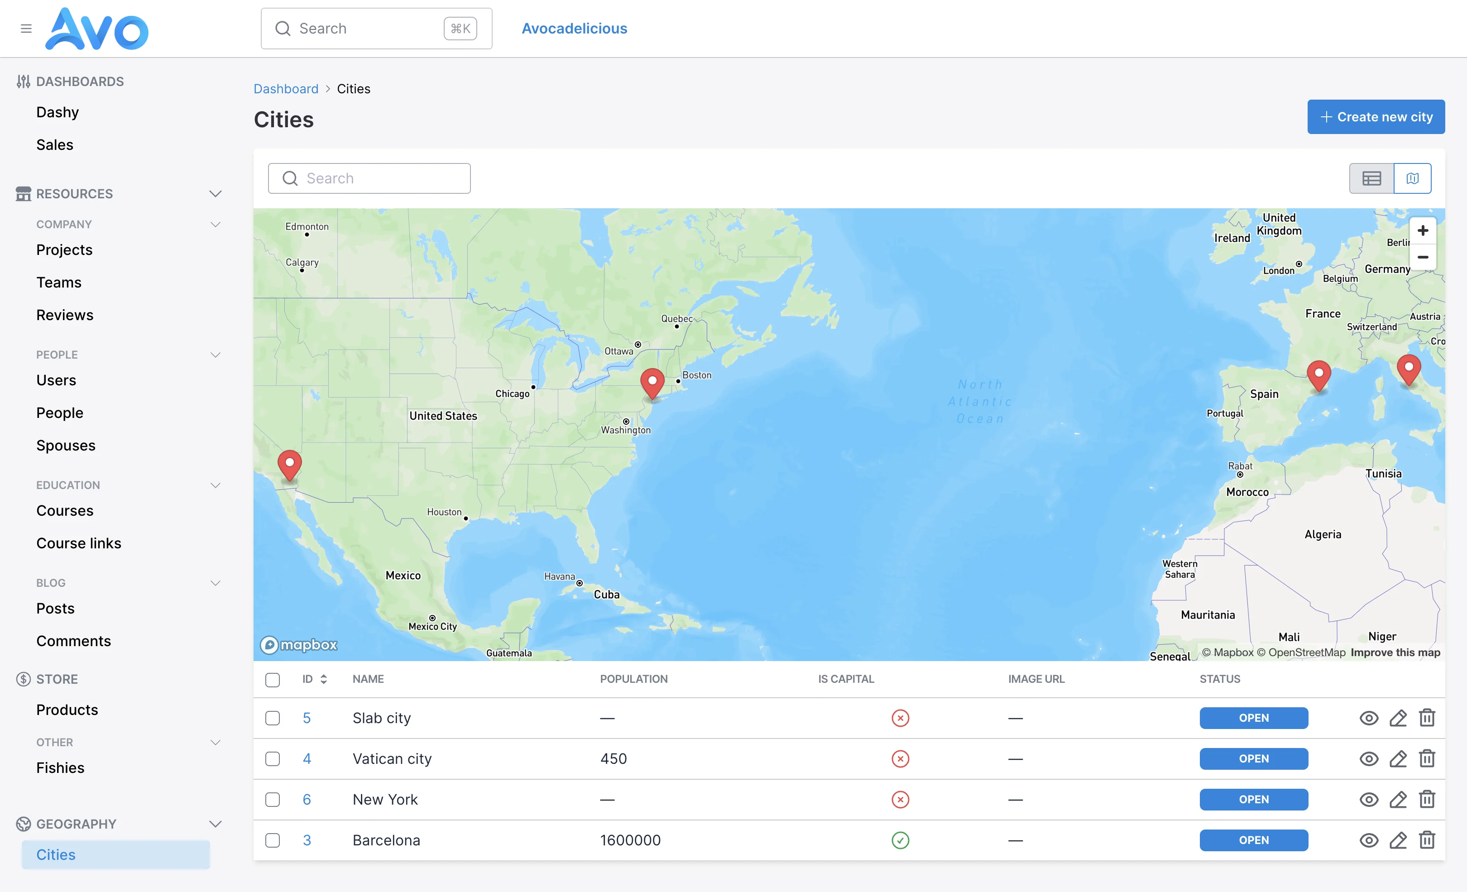Click OPEN status badge for Slab city
1467x892 pixels.
(1254, 718)
